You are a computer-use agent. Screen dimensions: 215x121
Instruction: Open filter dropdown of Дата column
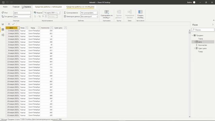(18, 28)
